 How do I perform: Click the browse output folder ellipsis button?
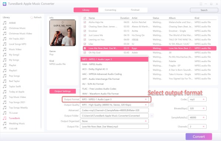(152, 116)
